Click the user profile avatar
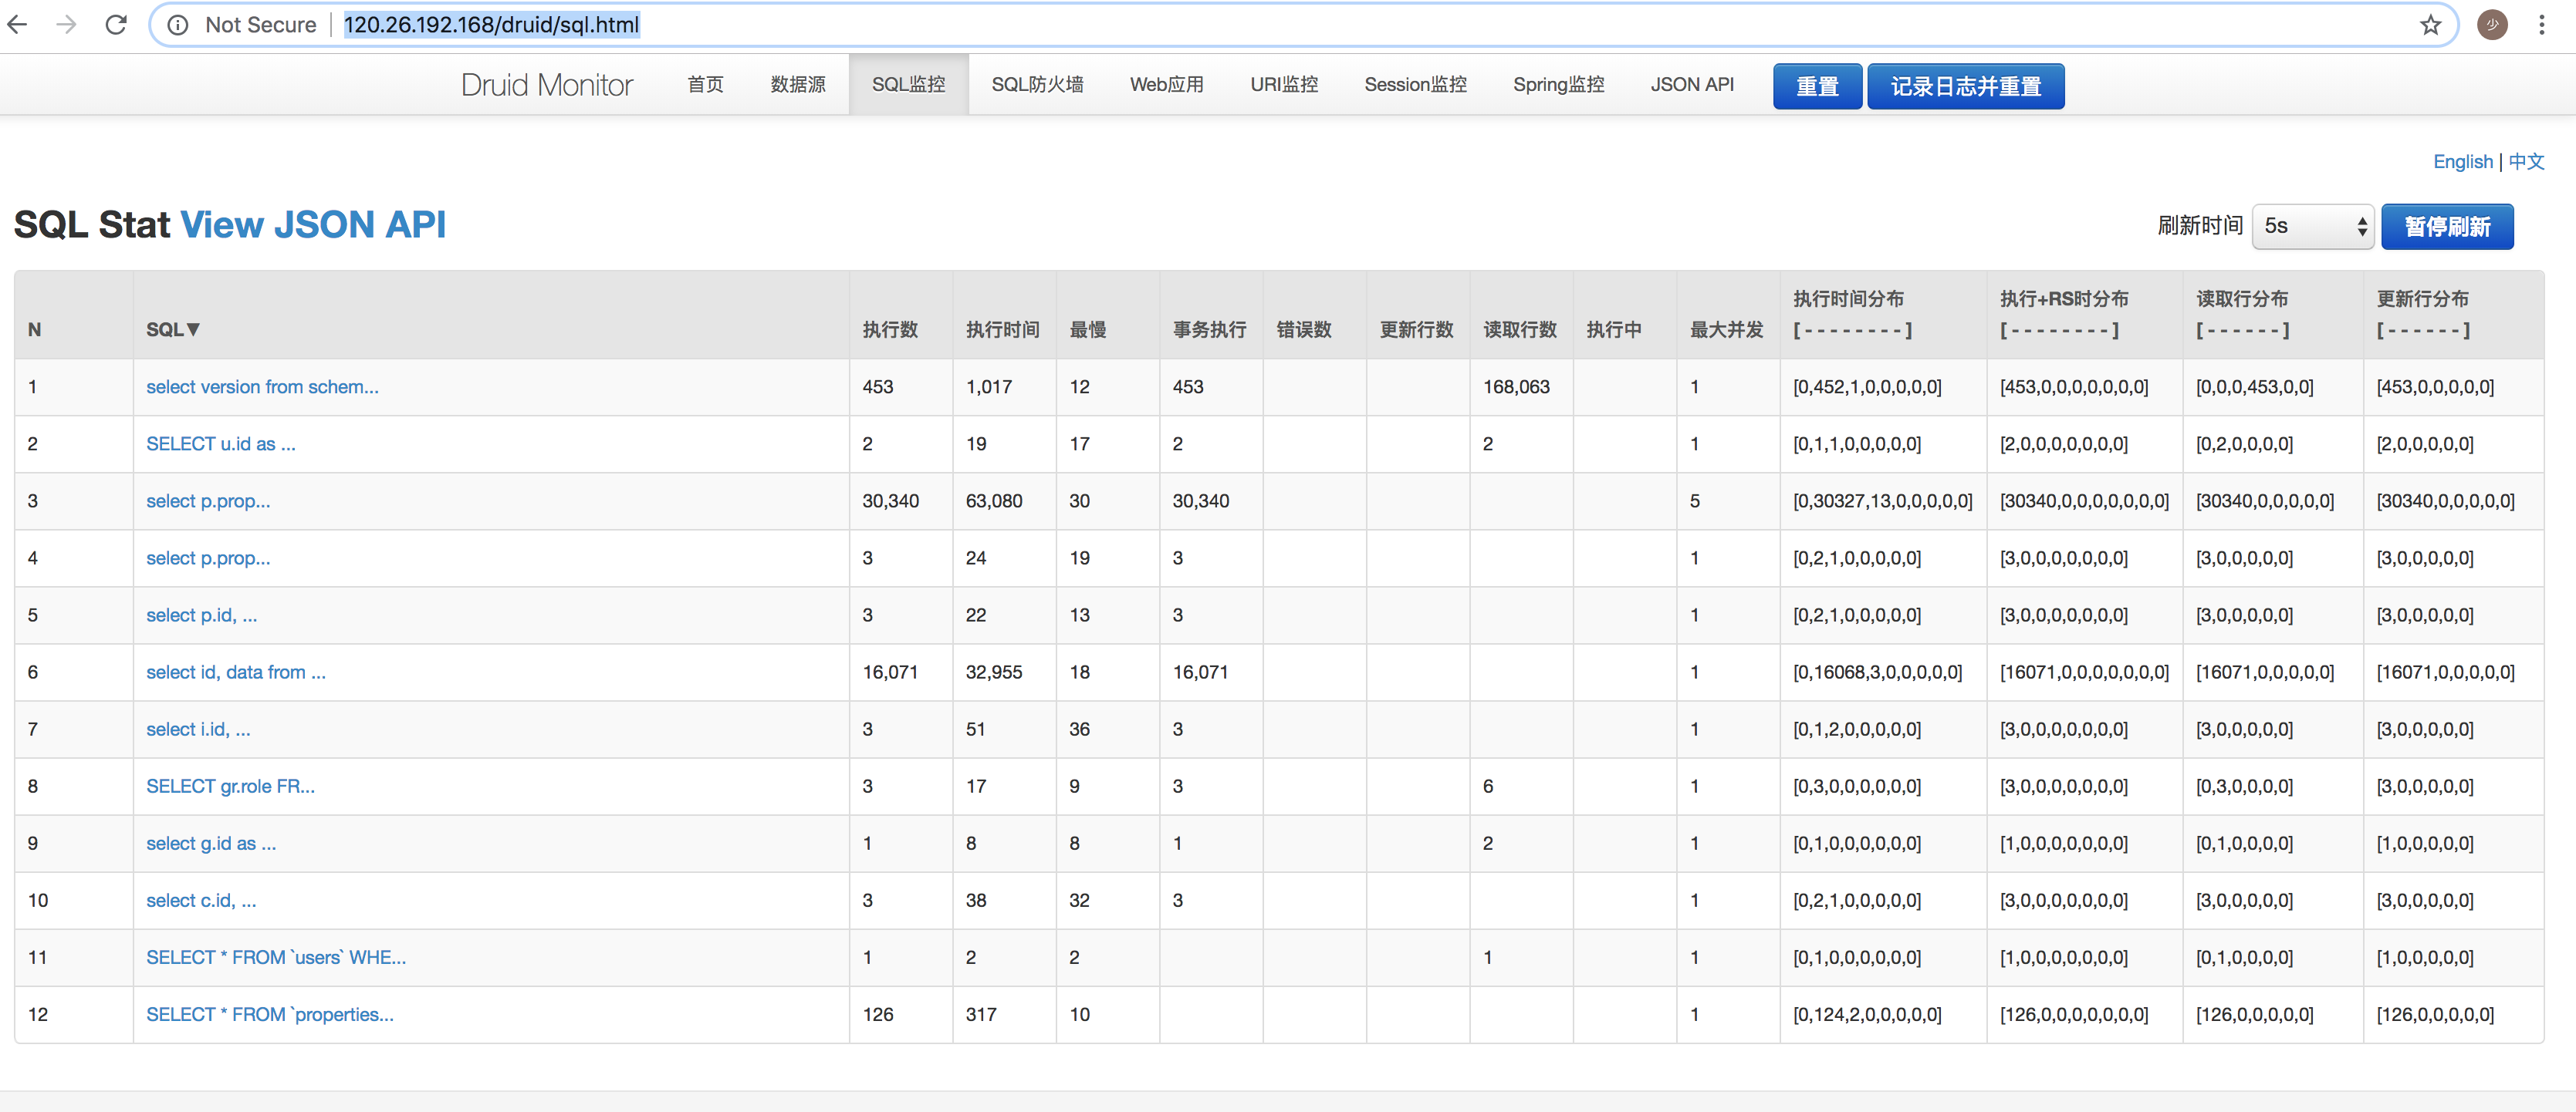2576x1112 pixels. 2492,25
